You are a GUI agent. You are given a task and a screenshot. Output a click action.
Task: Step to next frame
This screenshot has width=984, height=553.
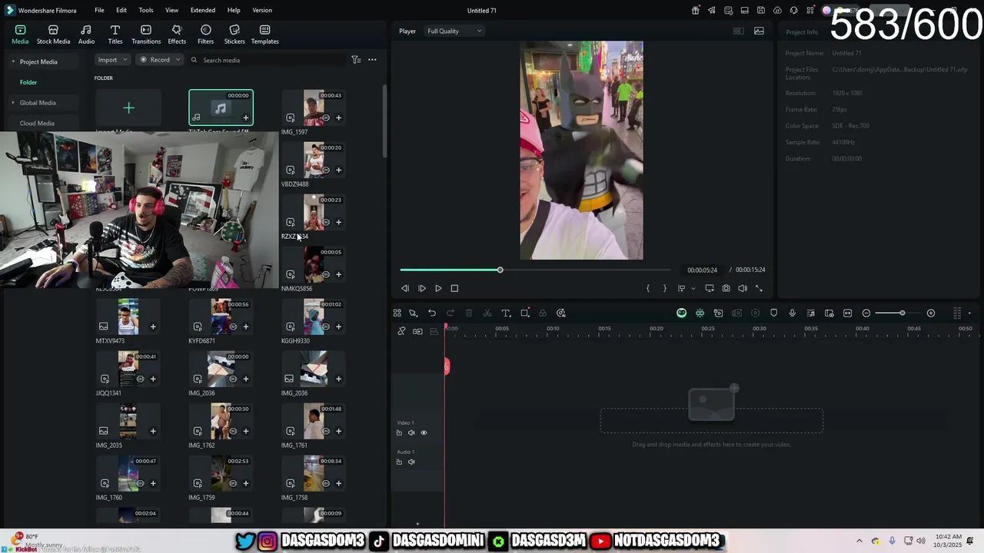coord(422,288)
